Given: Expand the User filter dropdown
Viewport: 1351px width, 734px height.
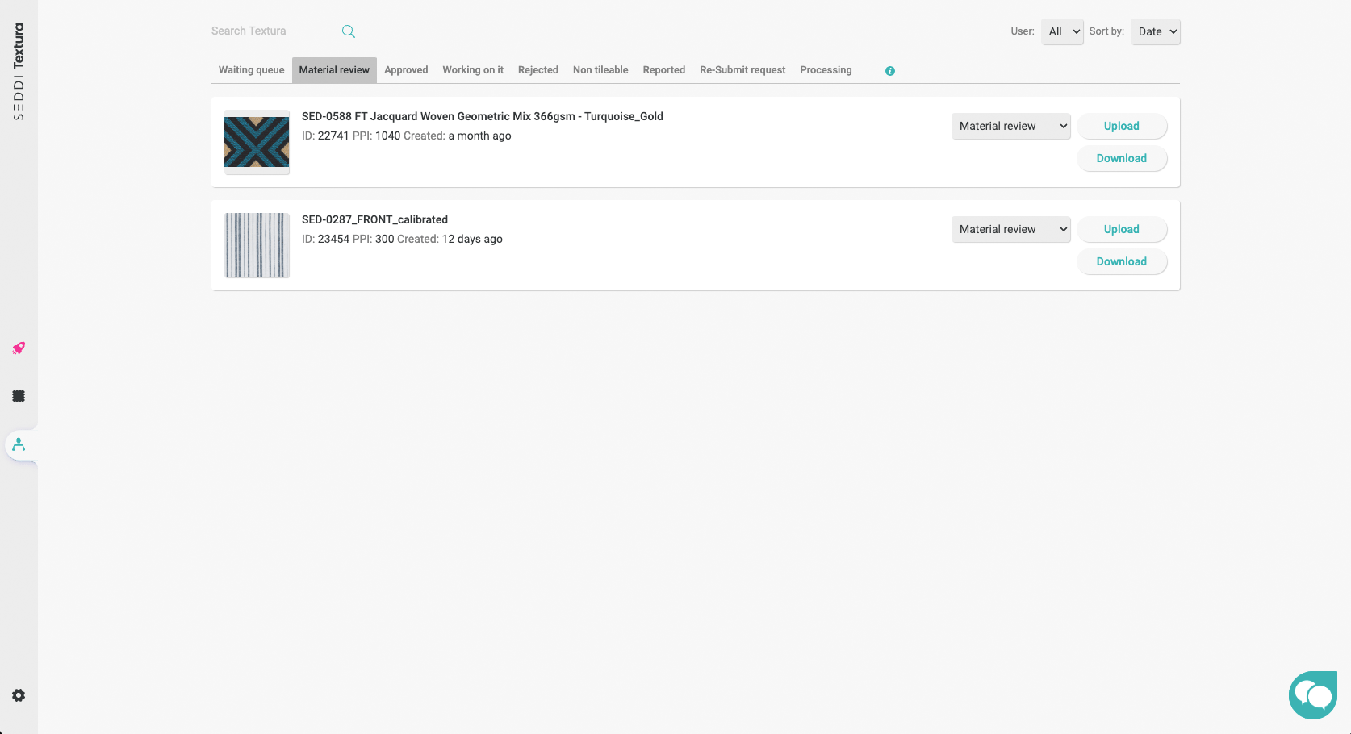Looking at the screenshot, I should (1061, 31).
